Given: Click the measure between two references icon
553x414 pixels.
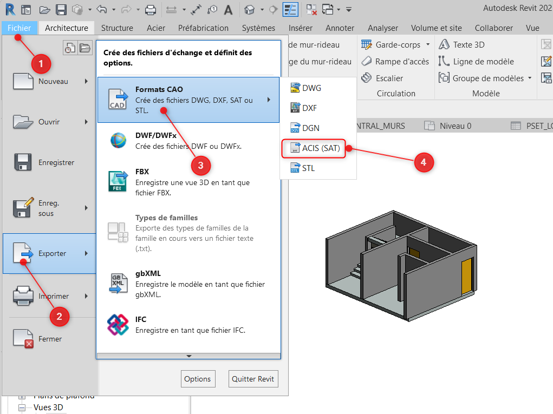Looking at the screenshot, I should (x=171, y=10).
